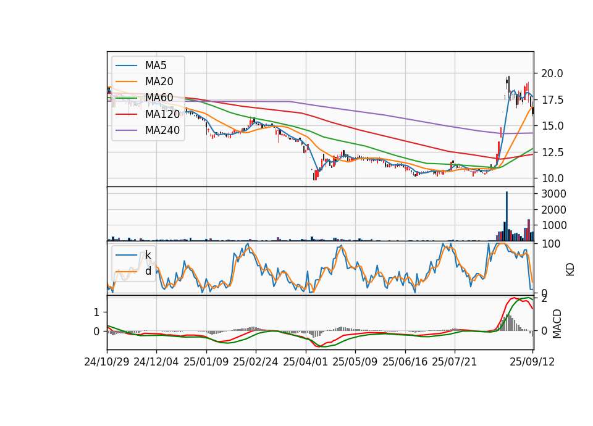Click the 25/05/09 date axis label
This screenshot has width=593, height=426.
tap(355, 362)
